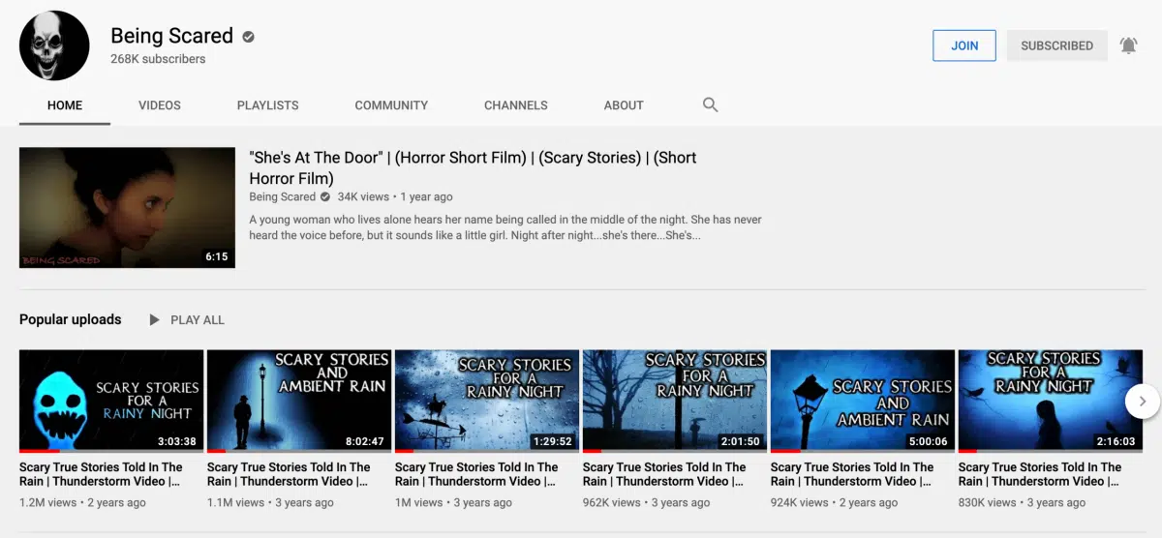Open the 2:16:03 girl silhouette thumbnail
Viewport: 1162px width, 538px height.
[1051, 401]
